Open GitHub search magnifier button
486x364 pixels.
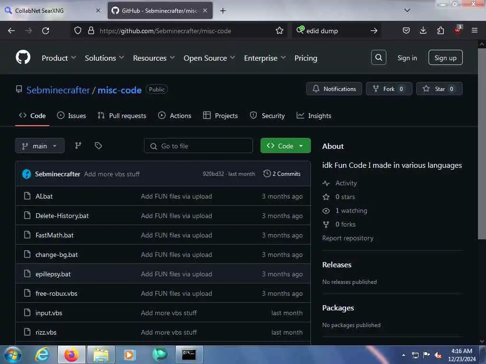pos(378,57)
